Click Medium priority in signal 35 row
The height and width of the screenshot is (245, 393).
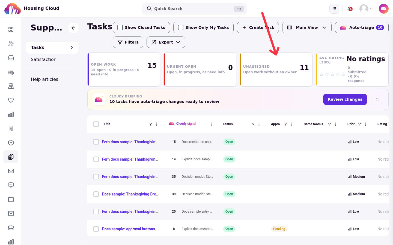point(356,177)
